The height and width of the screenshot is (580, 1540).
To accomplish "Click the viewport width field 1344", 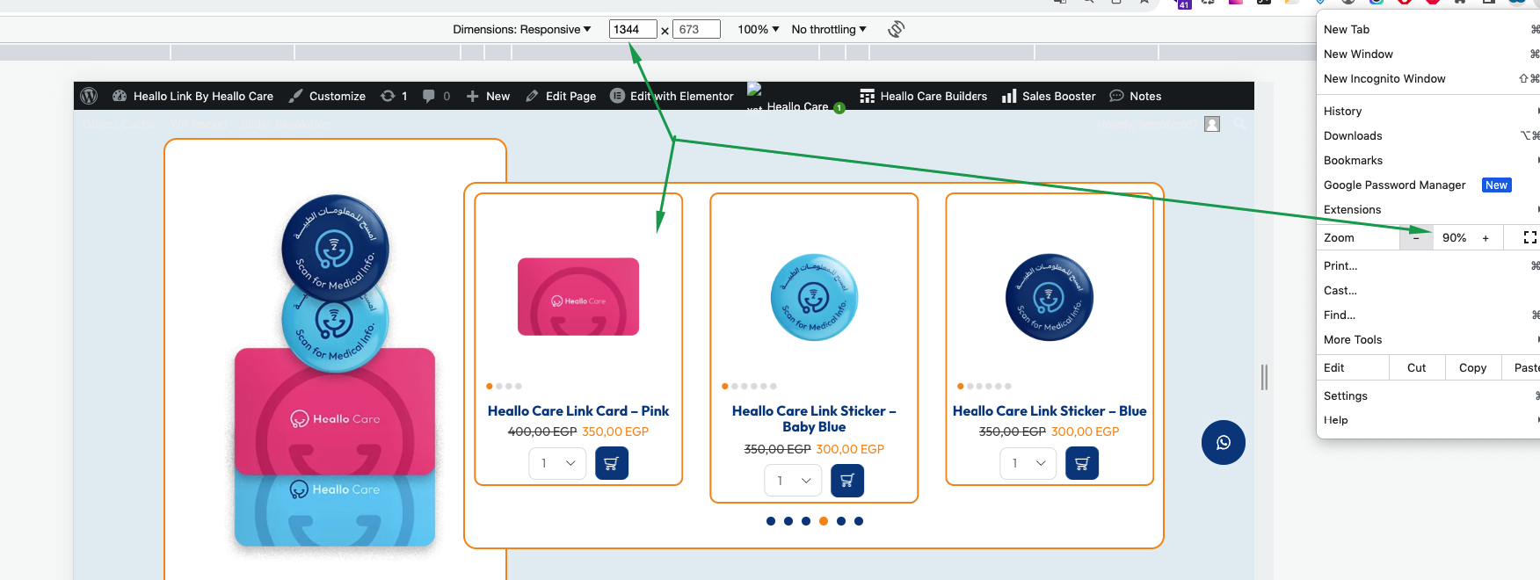I will (x=633, y=29).
